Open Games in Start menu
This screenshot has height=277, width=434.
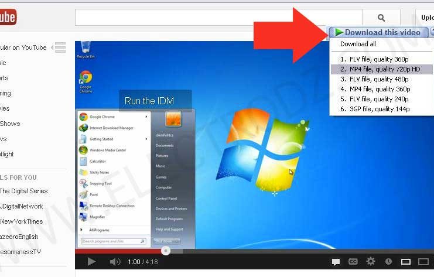click(161, 177)
